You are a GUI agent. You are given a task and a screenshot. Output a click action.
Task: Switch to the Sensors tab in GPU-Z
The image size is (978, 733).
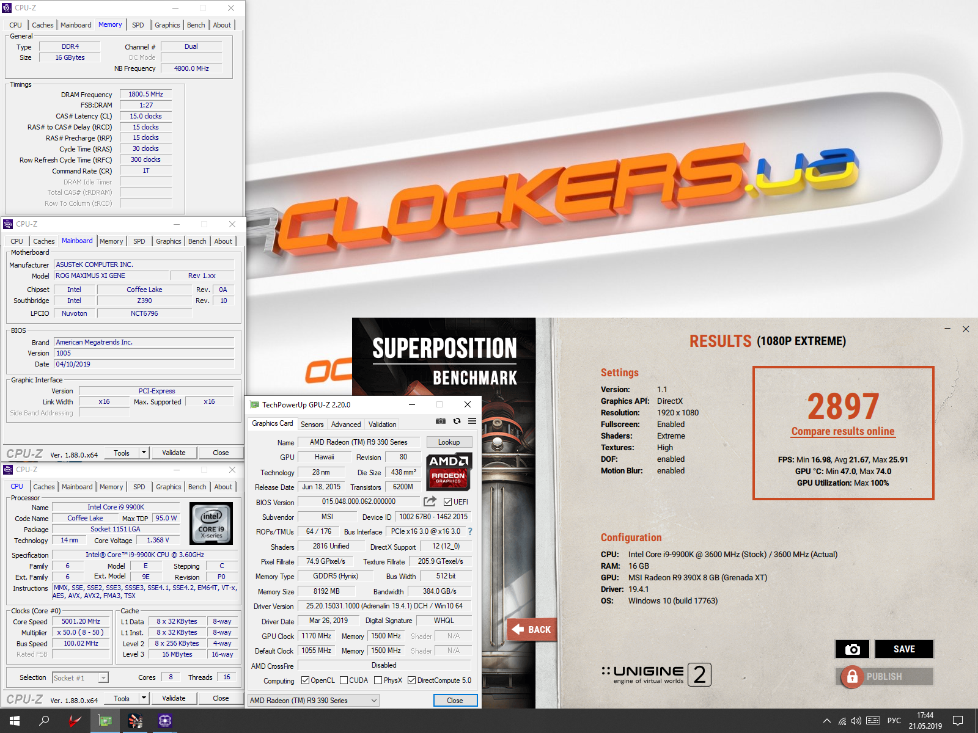point(312,425)
